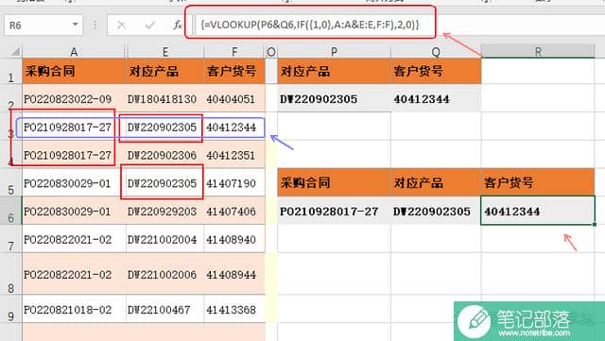Select column R header

click(538, 52)
